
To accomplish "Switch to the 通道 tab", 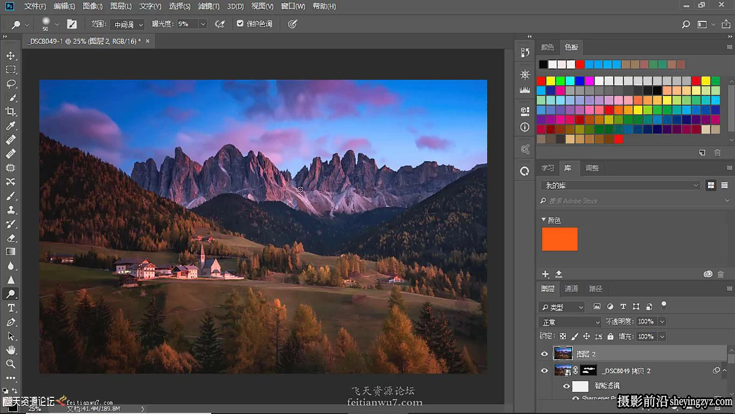I will (x=572, y=289).
